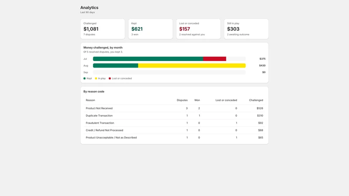Click the won count 2 for Product Not Received

click(x=199, y=108)
